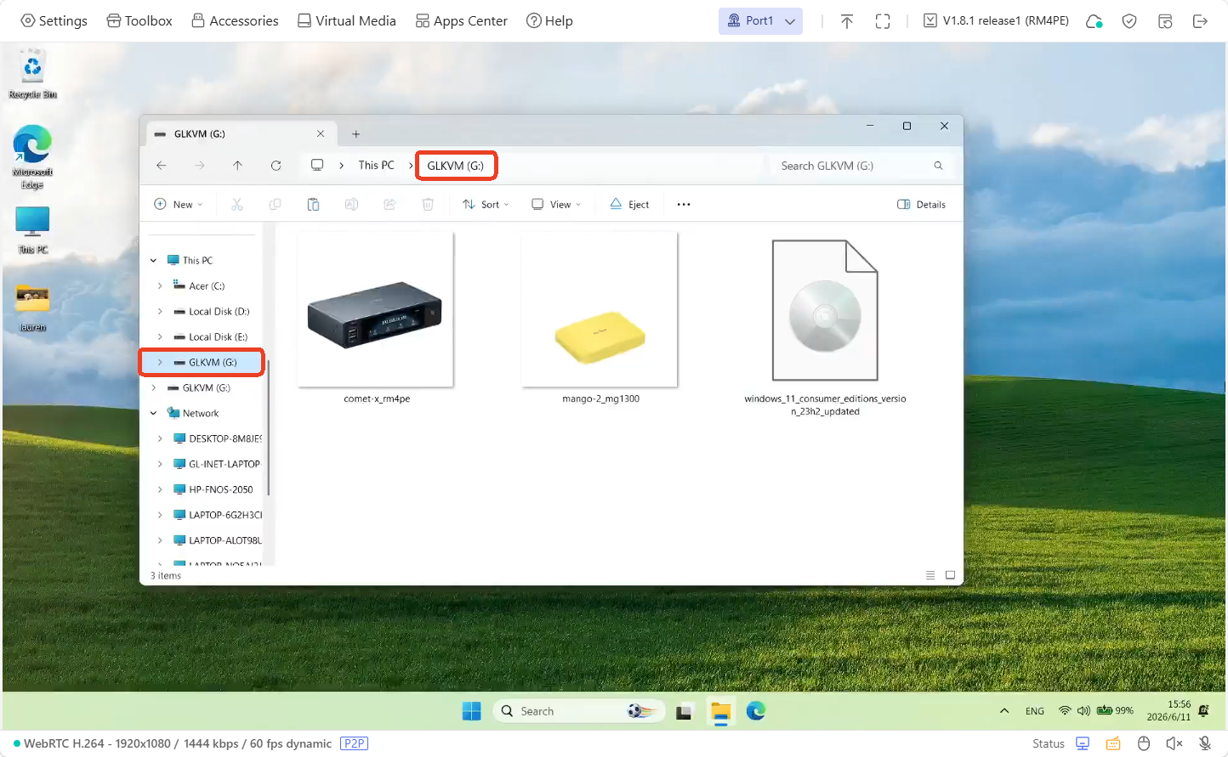Screen dimensions: 1228x757
Task: Open the See more (three dots) menu
Action: tap(684, 204)
